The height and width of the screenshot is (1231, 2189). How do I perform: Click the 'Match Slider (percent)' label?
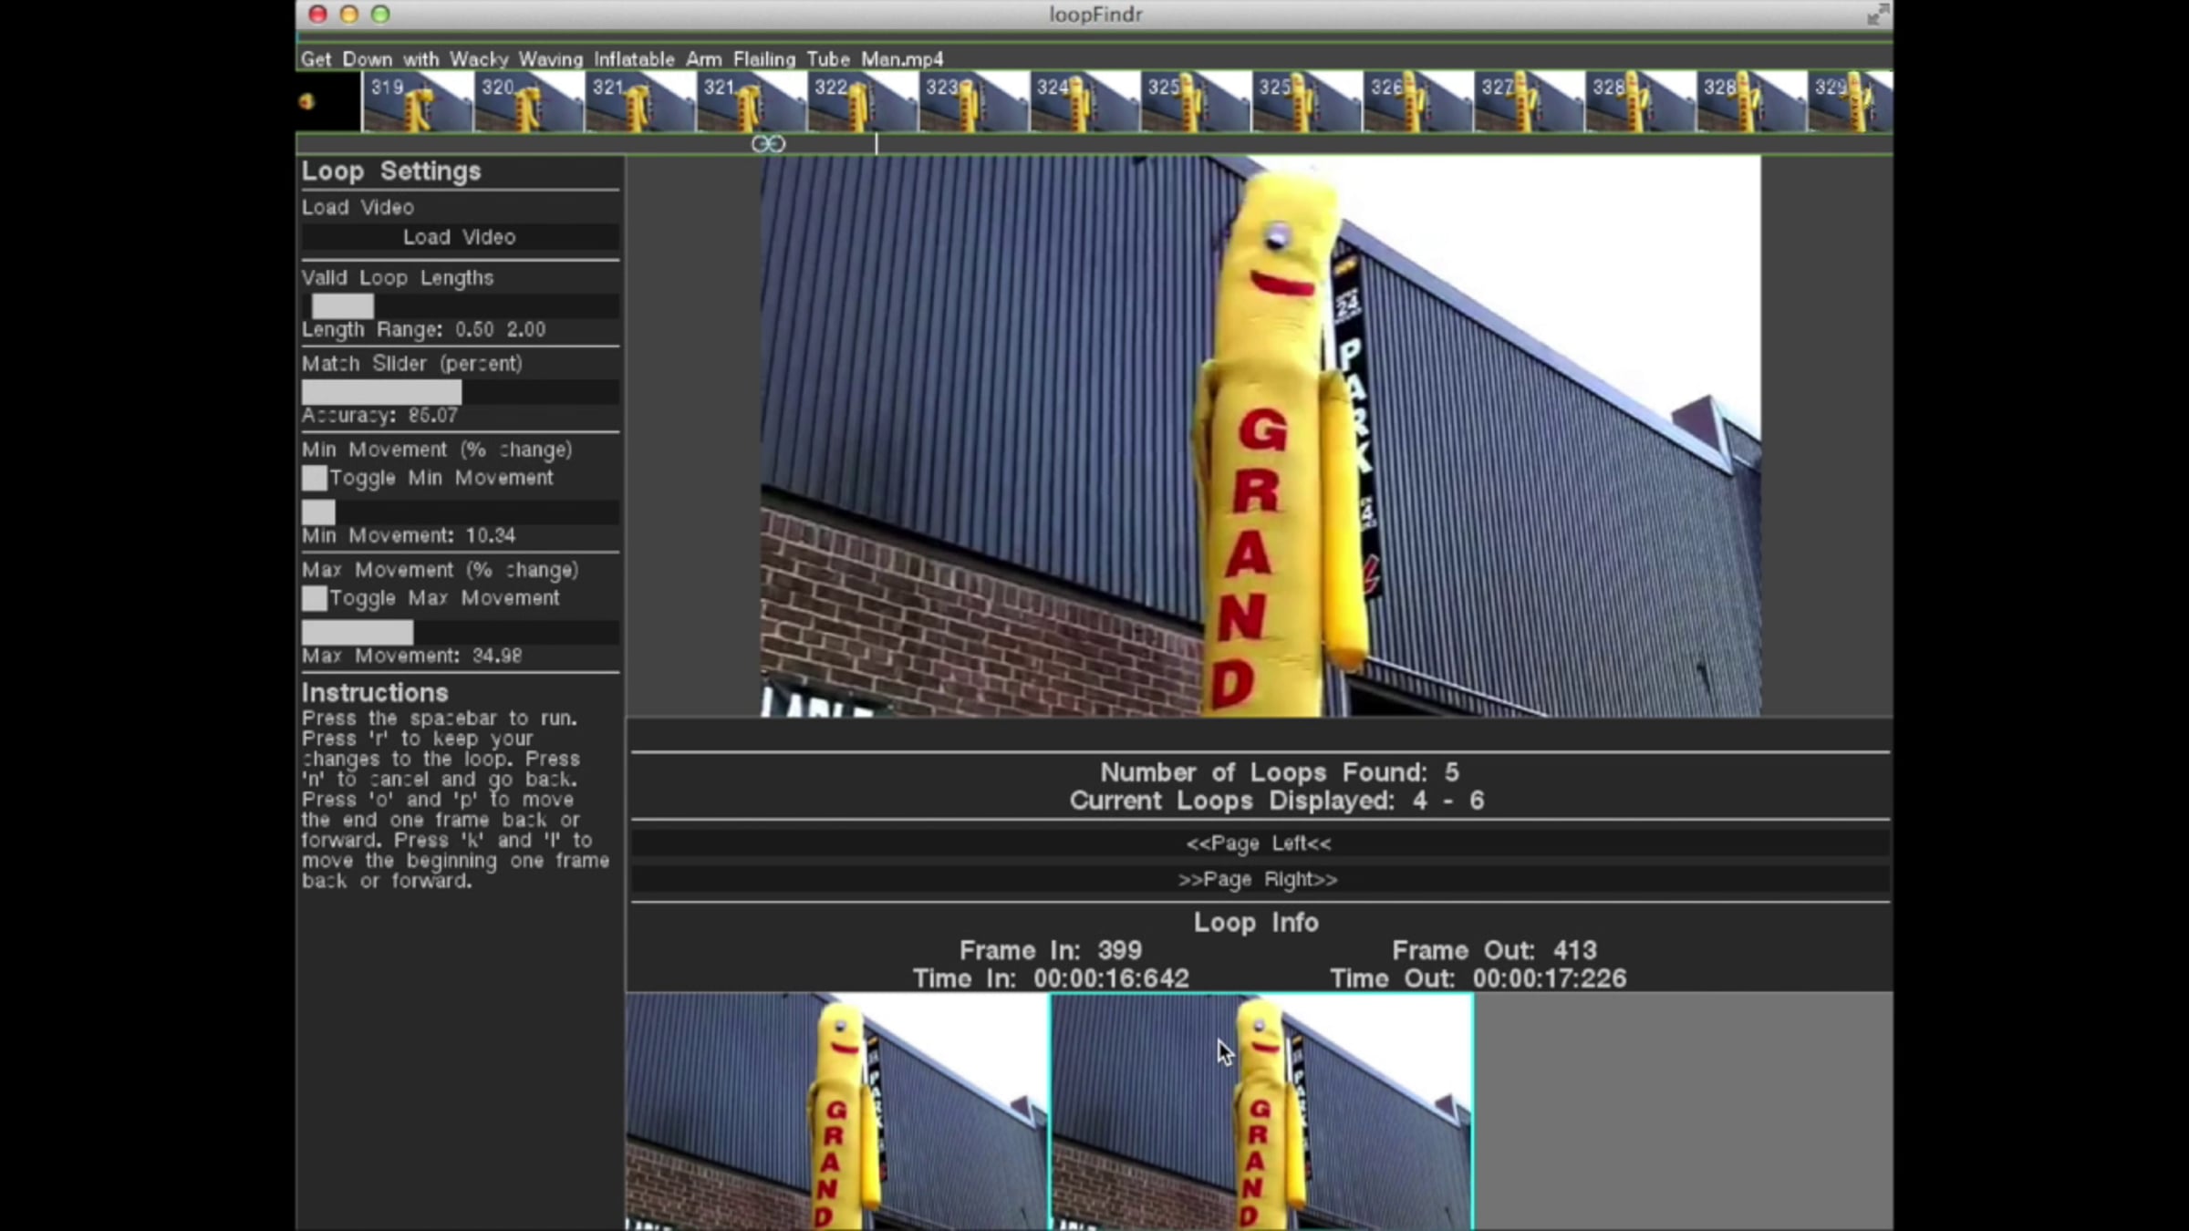[x=412, y=364]
